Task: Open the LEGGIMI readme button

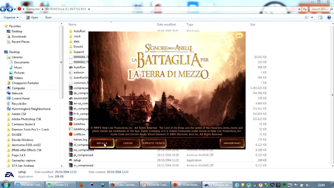Action: coord(128,143)
